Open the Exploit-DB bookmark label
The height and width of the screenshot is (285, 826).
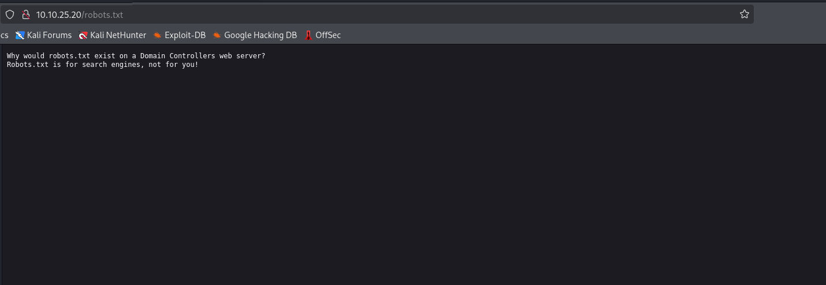[185, 35]
